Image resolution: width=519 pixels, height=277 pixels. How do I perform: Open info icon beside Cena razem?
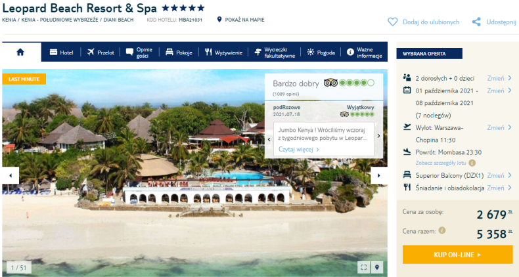(x=442, y=230)
